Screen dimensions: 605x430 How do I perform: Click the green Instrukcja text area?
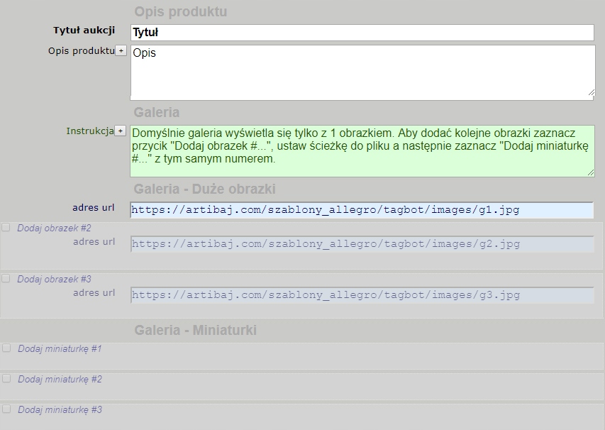[x=362, y=151]
